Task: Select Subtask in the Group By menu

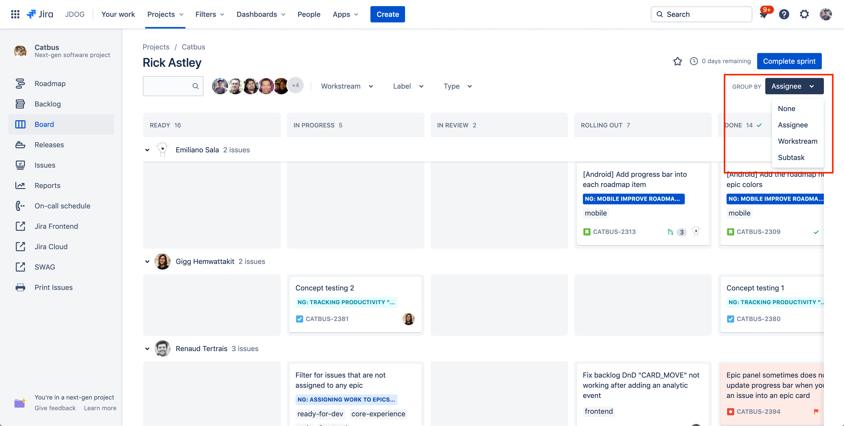Action: point(791,158)
